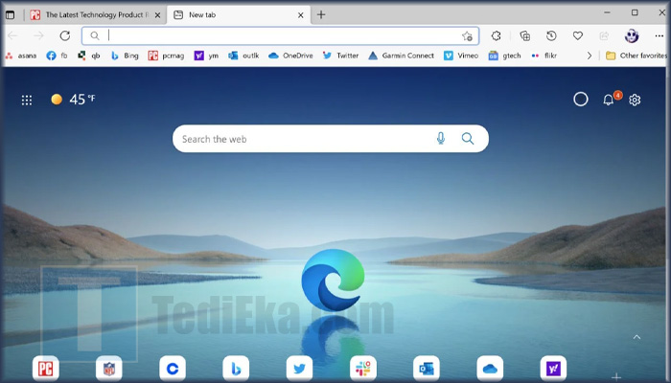Screen dimensions: 671x383
Task: Close the PCMag Latest Technology tab
Action: [x=157, y=15]
